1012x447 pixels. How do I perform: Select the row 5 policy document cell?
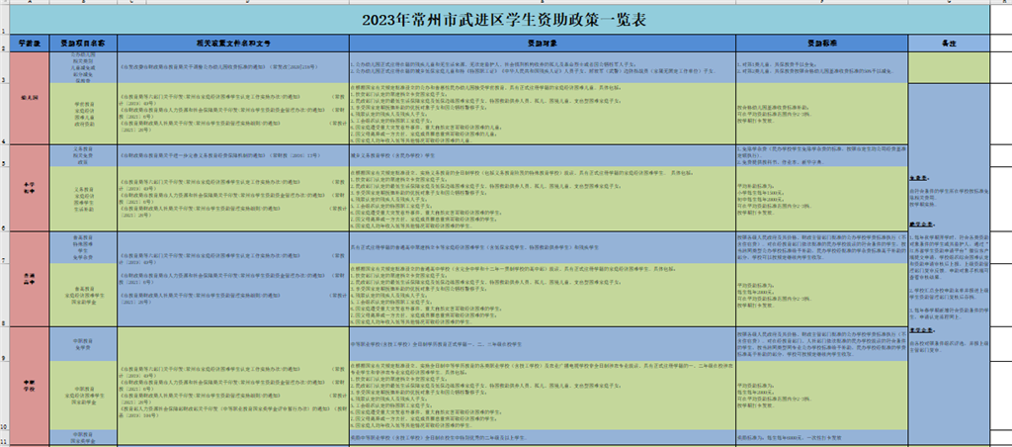pos(233,155)
